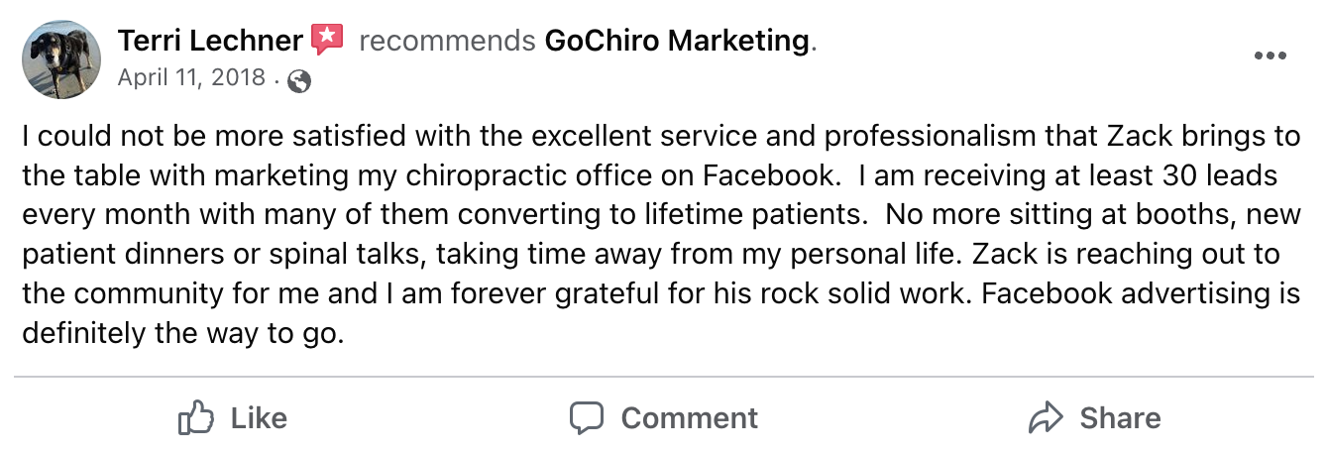Click the word "recommends" in the header
This screenshot has width=1326, height=454.
pos(447,41)
